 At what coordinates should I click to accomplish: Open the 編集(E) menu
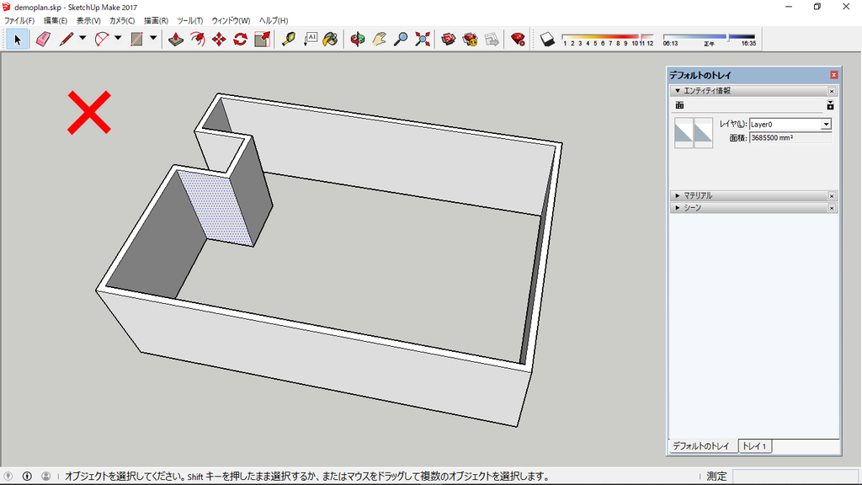(55, 20)
